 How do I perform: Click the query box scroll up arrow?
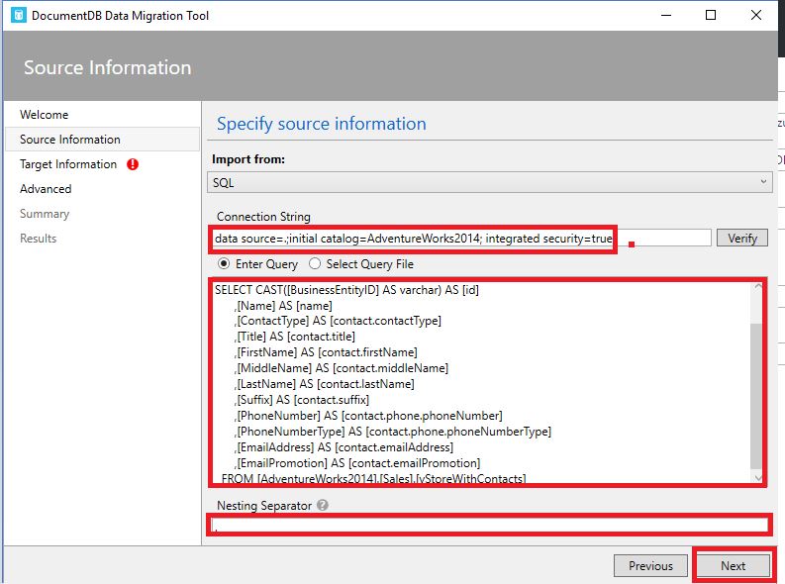[757, 287]
